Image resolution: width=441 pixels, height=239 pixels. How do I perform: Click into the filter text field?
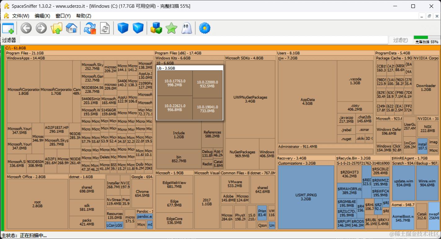coord(204,40)
